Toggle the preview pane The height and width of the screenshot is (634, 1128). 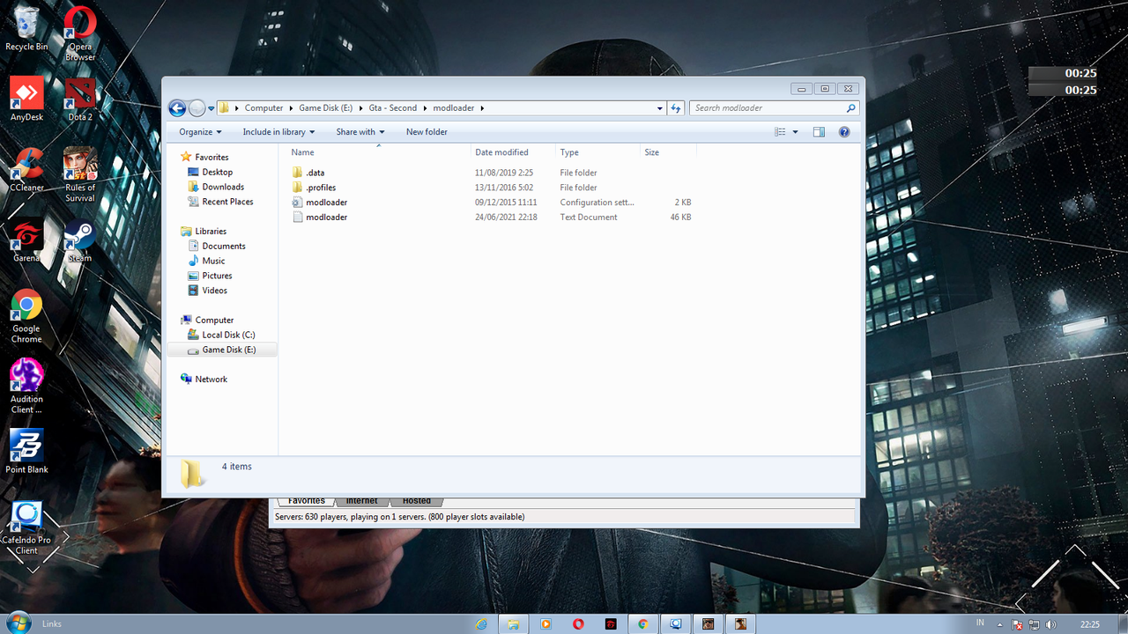coord(819,132)
